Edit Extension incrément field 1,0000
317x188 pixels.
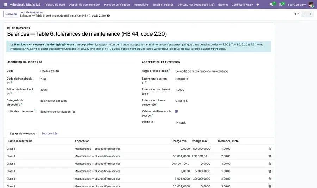click(x=223, y=90)
